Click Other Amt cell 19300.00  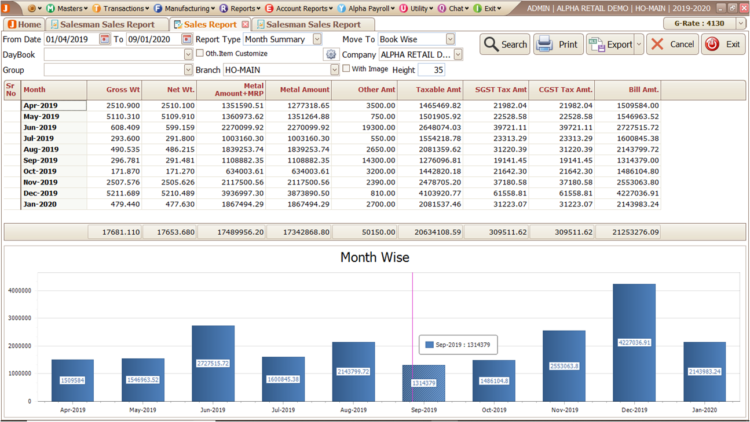(x=365, y=127)
